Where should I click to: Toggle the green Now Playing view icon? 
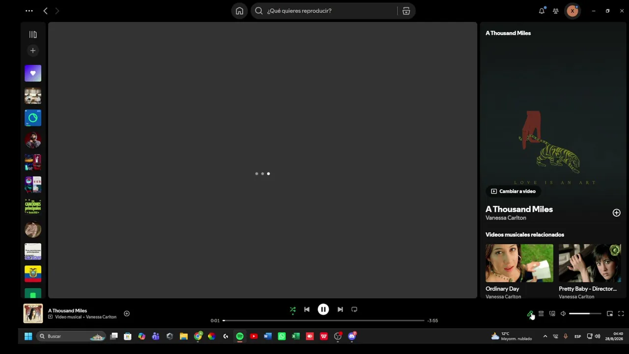[530, 314]
